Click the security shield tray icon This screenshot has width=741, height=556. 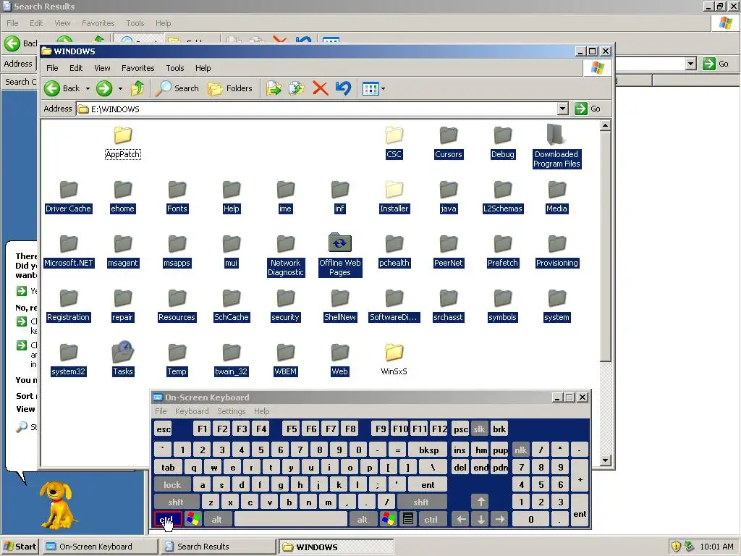(676, 547)
